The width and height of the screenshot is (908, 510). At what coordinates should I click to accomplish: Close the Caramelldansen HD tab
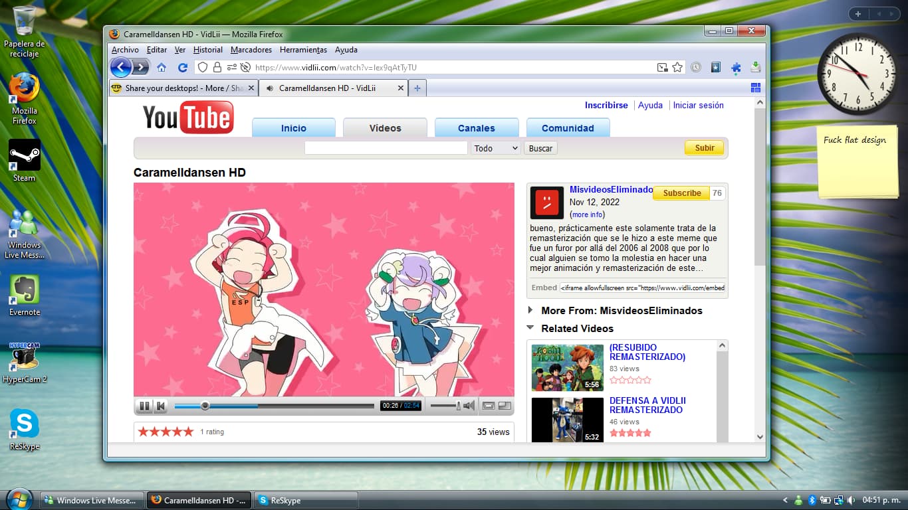click(401, 88)
